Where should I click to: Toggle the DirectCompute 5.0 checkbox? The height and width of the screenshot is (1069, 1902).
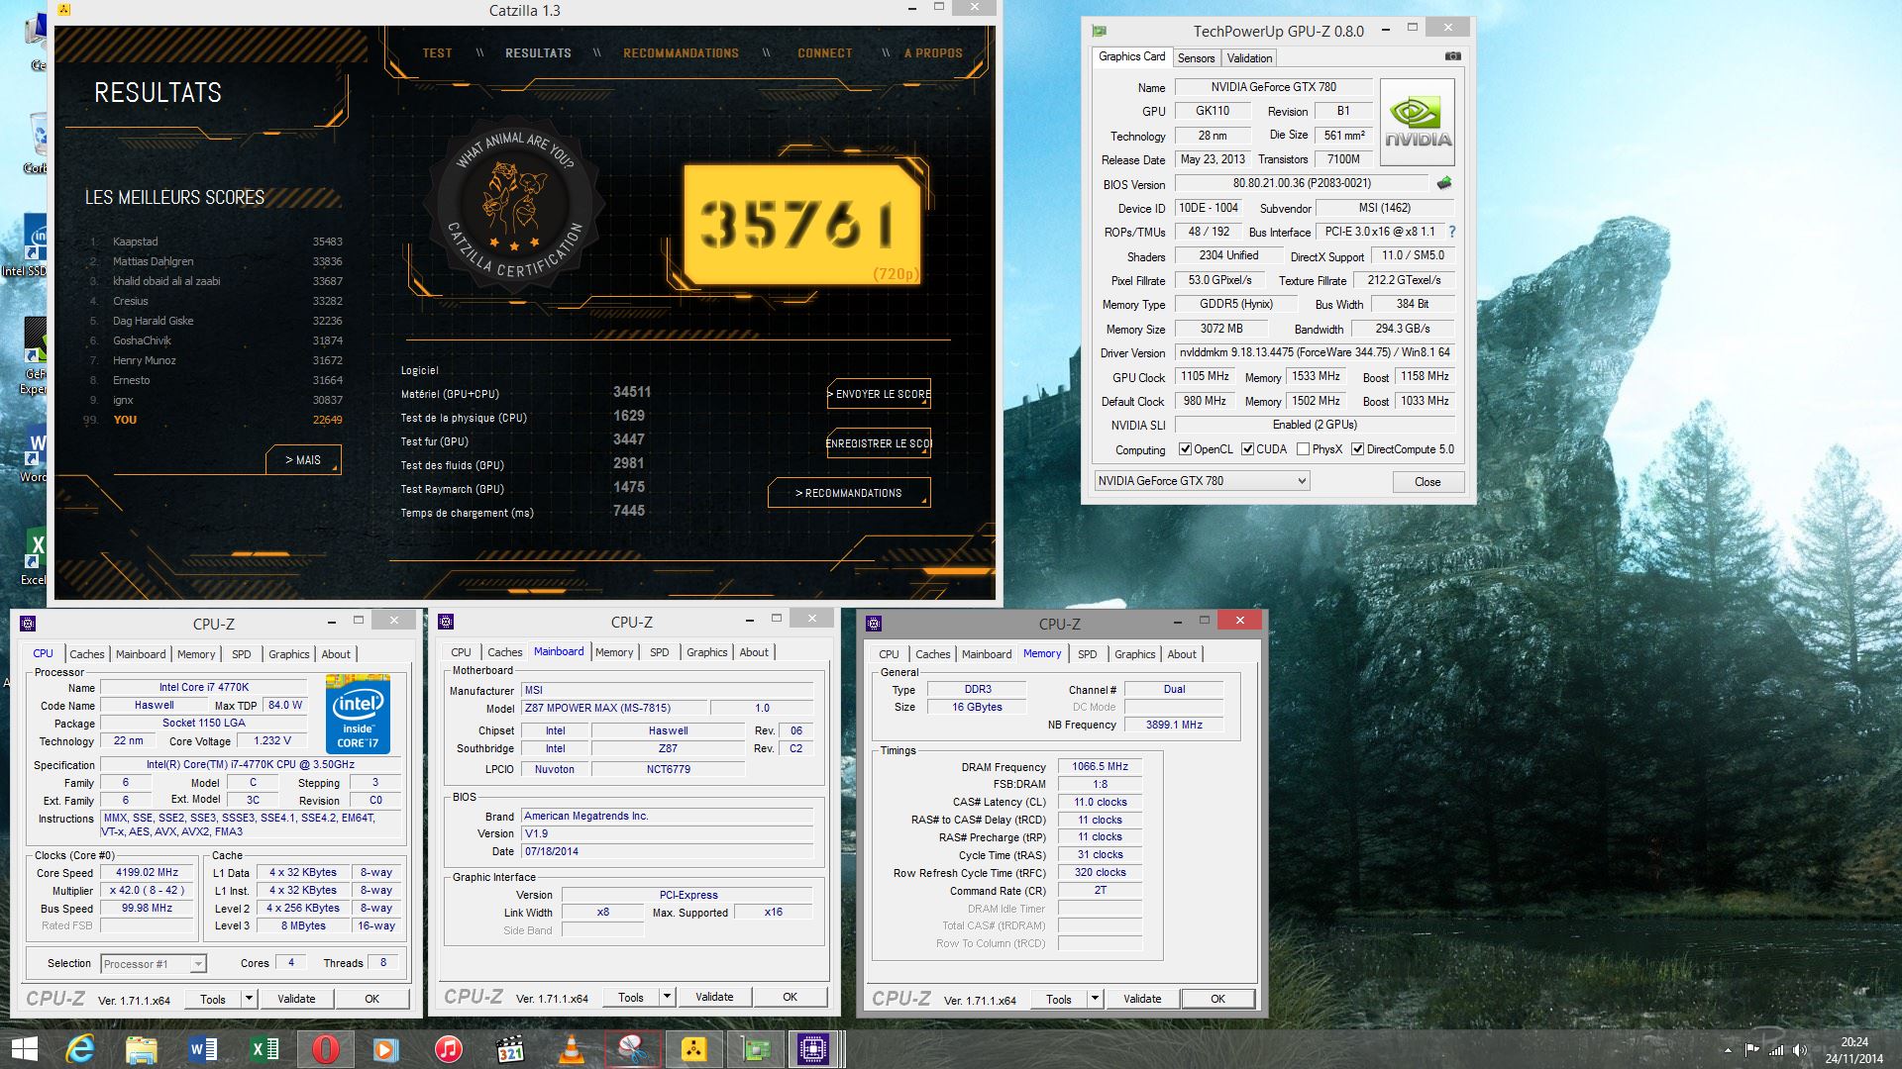[x=1358, y=449]
